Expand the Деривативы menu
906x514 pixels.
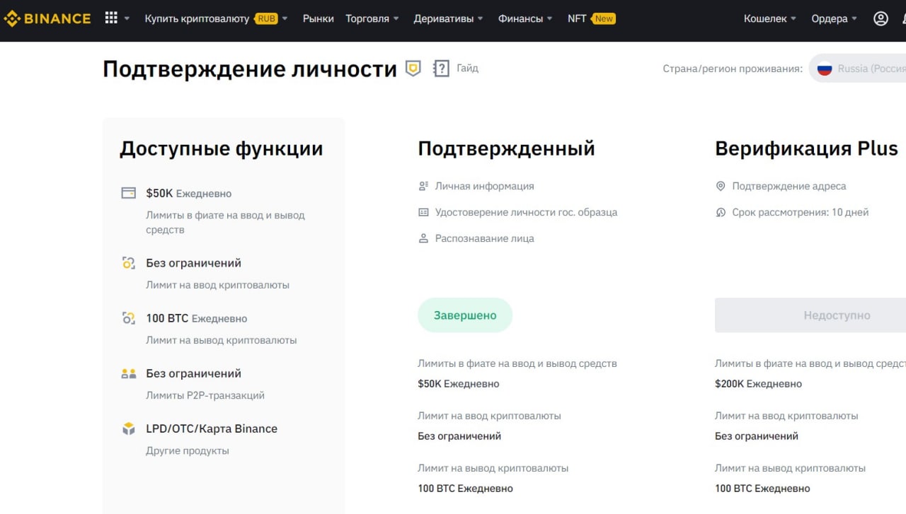click(449, 19)
